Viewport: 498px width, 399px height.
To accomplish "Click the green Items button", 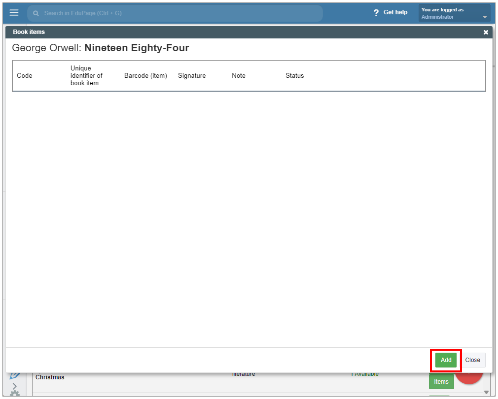I will pos(441,382).
